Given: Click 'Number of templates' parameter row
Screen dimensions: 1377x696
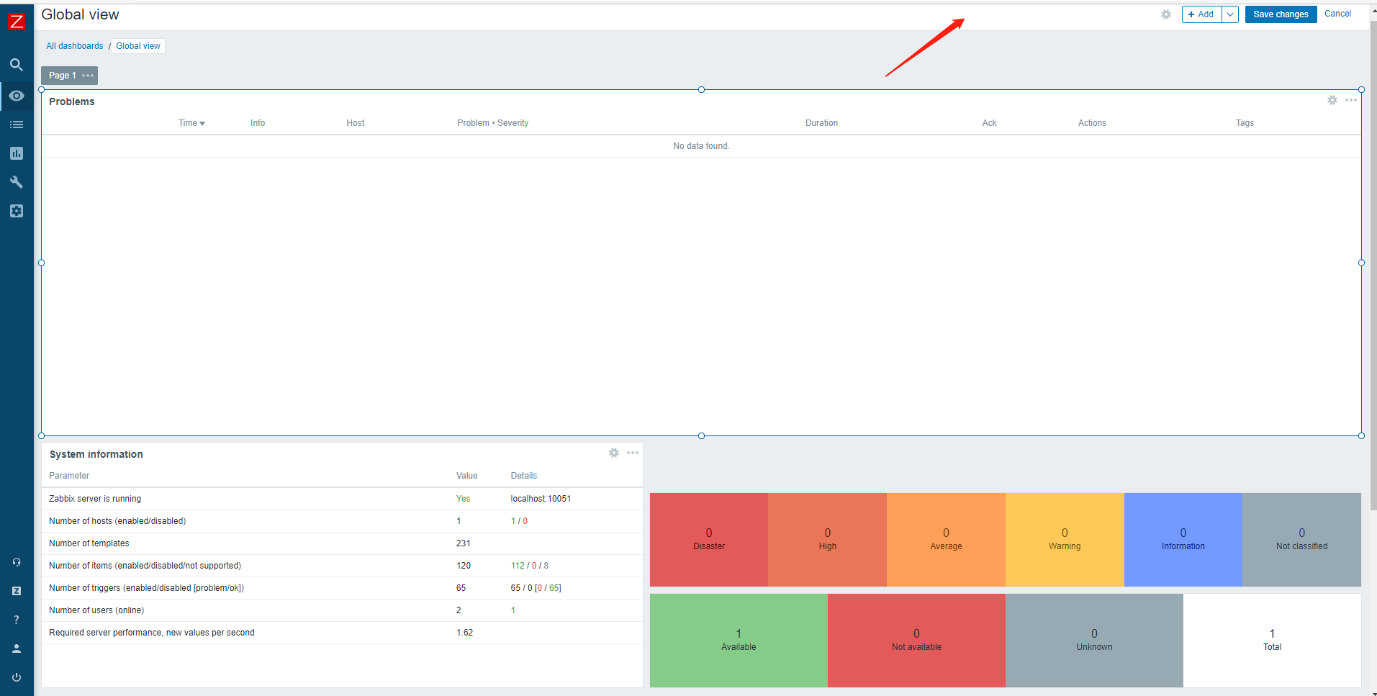Looking at the screenshot, I should click(x=342, y=543).
